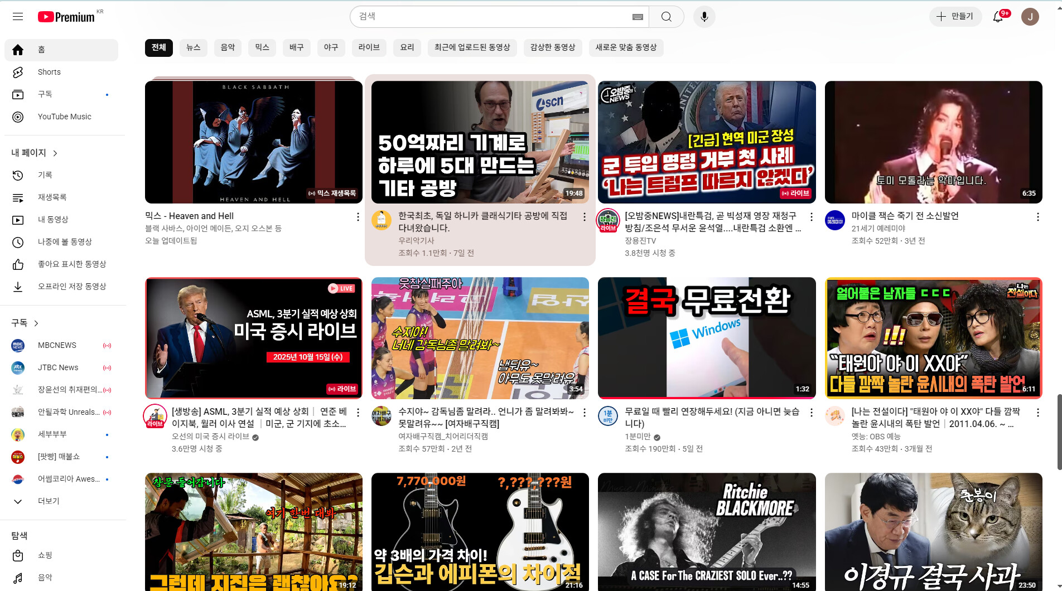The height and width of the screenshot is (591, 1062).
Task: Open 어썸코리아 channel in subscriptions
Action: pos(61,479)
